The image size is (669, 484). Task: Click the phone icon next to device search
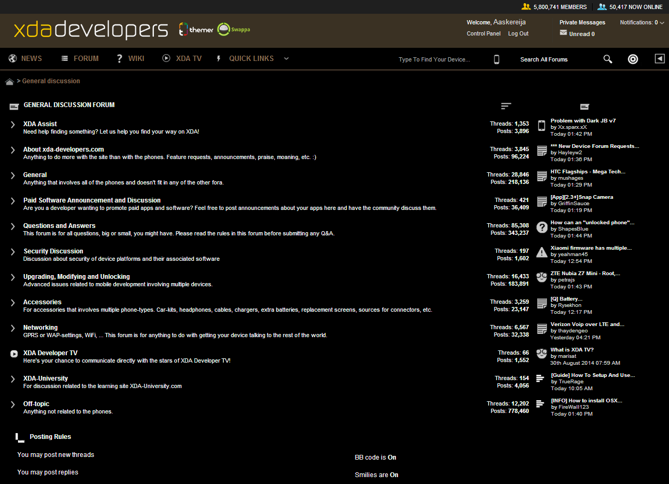click(x=496, y=59)
